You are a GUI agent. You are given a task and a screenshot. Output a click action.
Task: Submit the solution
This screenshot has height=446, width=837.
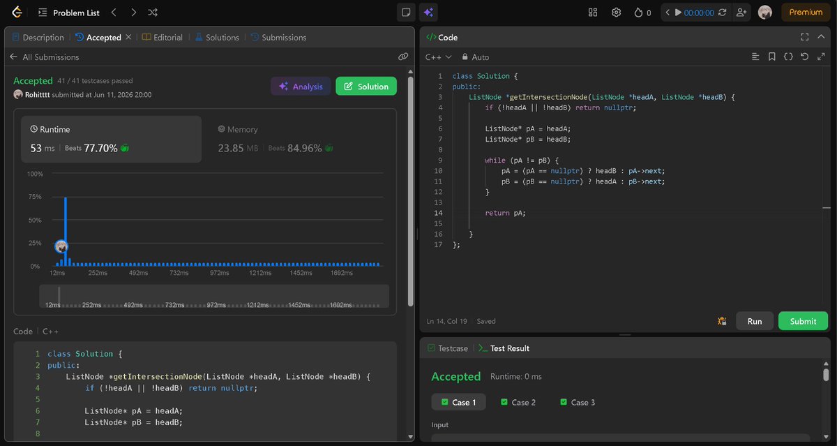tap(803, 321)
